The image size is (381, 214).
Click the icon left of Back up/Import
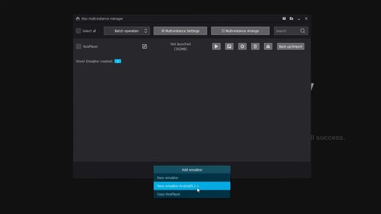268,46
